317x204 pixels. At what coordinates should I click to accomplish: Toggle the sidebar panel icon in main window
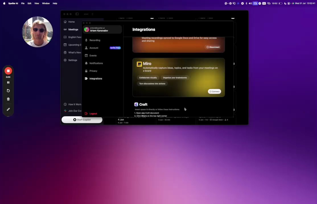click(77, 14)
